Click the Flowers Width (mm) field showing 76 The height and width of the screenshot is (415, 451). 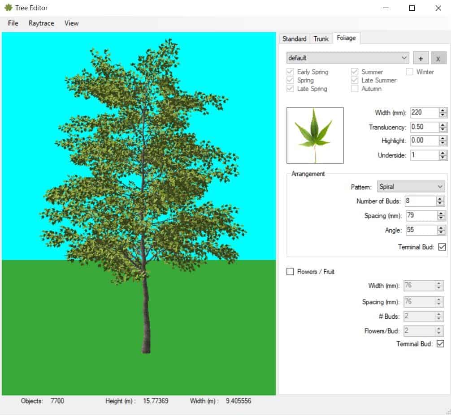(419, 286)
